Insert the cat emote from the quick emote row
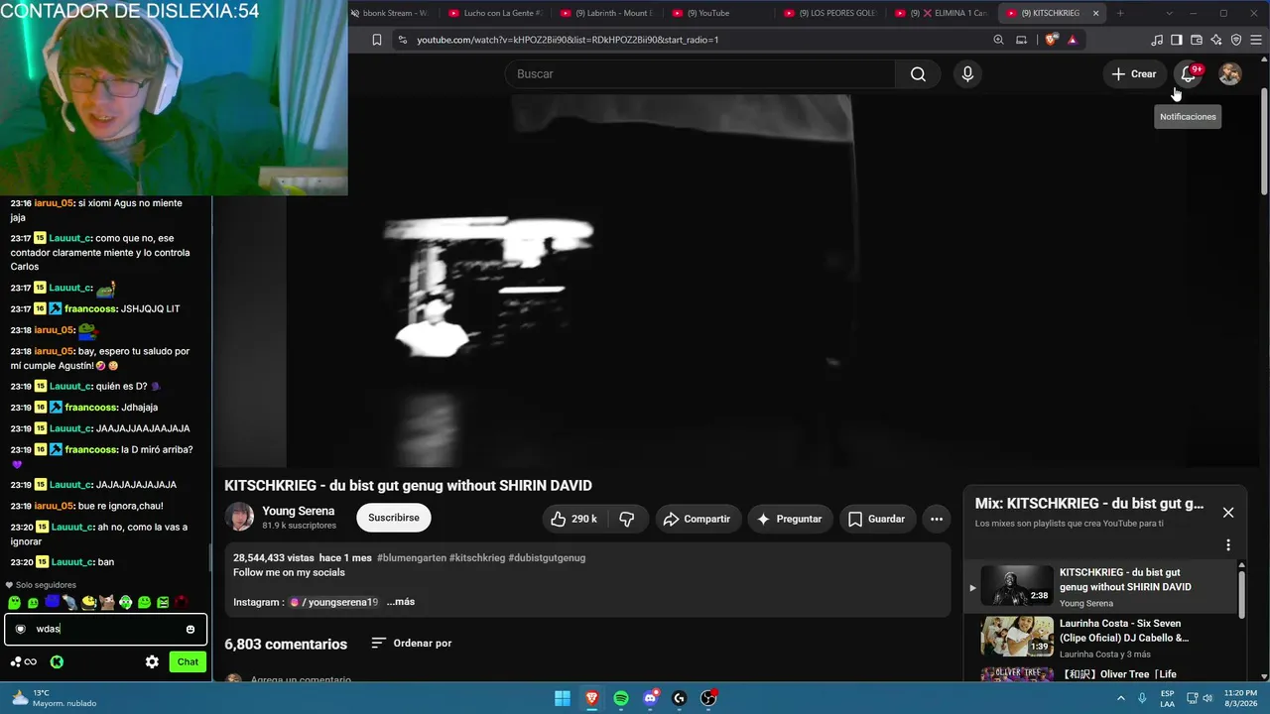This screenshot has width=1270, height=714. 107,602
